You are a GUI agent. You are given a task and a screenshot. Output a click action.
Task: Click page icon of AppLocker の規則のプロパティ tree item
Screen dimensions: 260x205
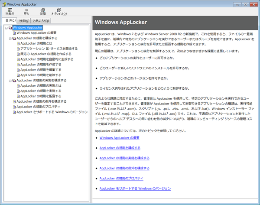(14, 107)
